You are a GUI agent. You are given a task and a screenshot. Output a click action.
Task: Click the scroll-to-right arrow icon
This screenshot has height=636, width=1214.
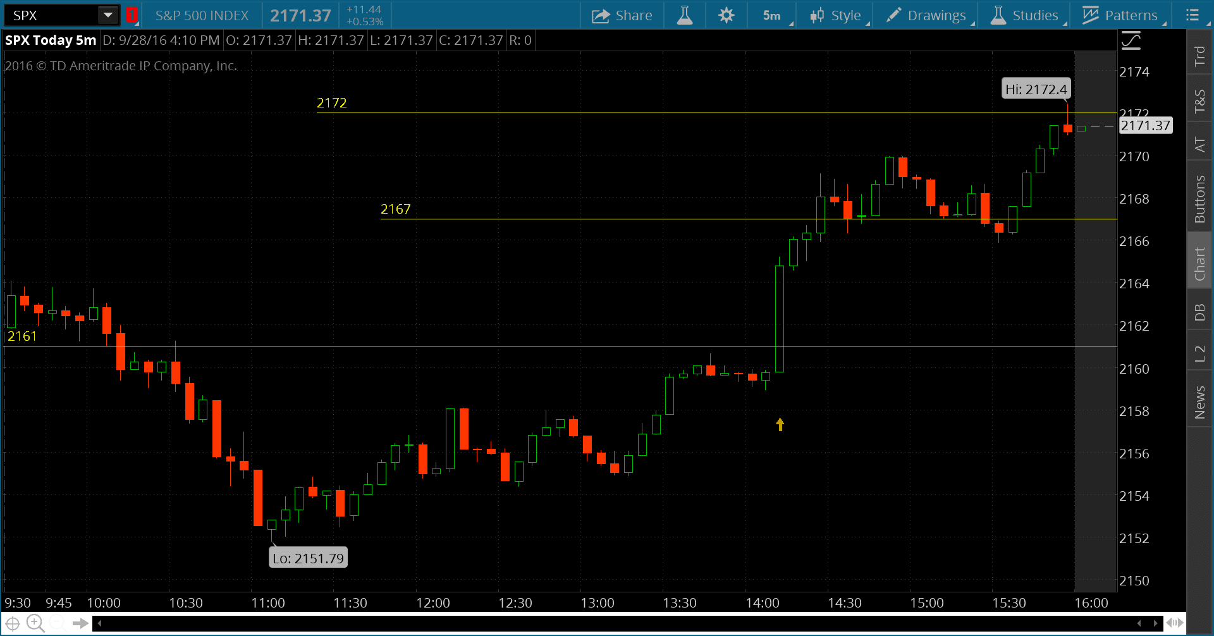point(80,623)
